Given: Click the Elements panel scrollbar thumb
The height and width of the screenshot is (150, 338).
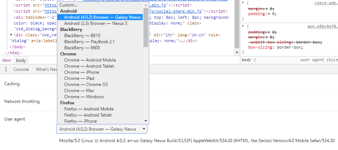Looking at the screenshot, I should (237, 24).
